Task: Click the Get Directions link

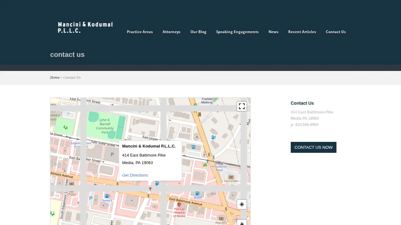Action: coord(135,175)
